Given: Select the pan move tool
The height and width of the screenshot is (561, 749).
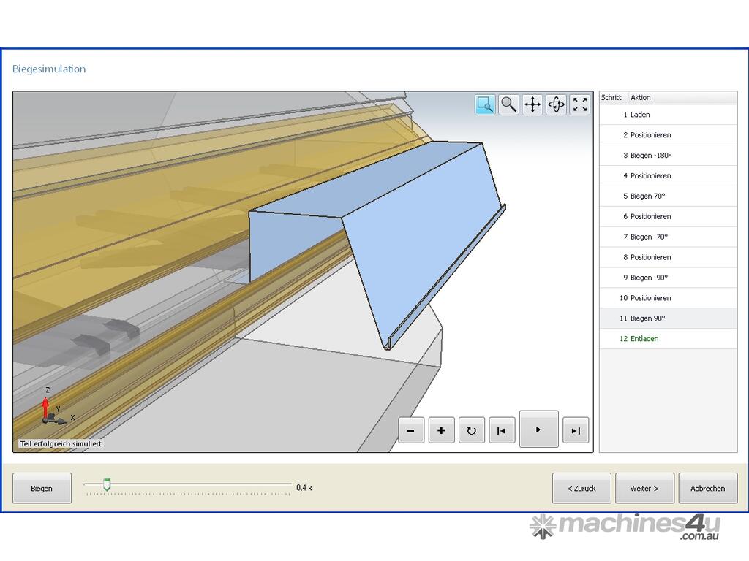Looking at the screenshot, I should point(532,104).
